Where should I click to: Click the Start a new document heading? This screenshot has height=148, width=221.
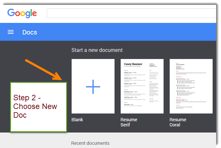click(97, 50)
